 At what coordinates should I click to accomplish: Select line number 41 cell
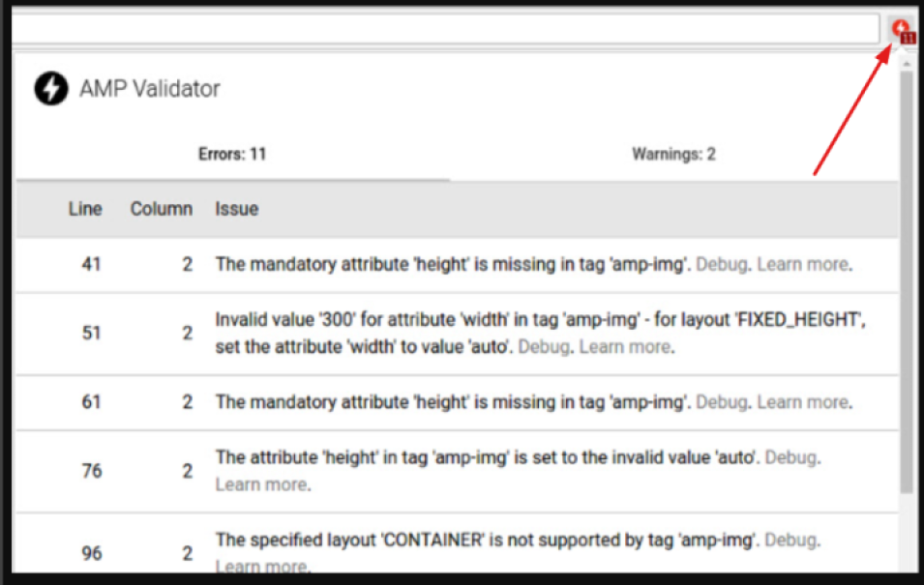[91, 264]
